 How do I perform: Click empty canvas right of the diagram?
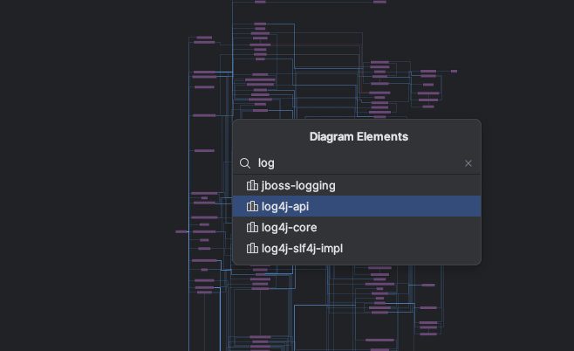523,175
